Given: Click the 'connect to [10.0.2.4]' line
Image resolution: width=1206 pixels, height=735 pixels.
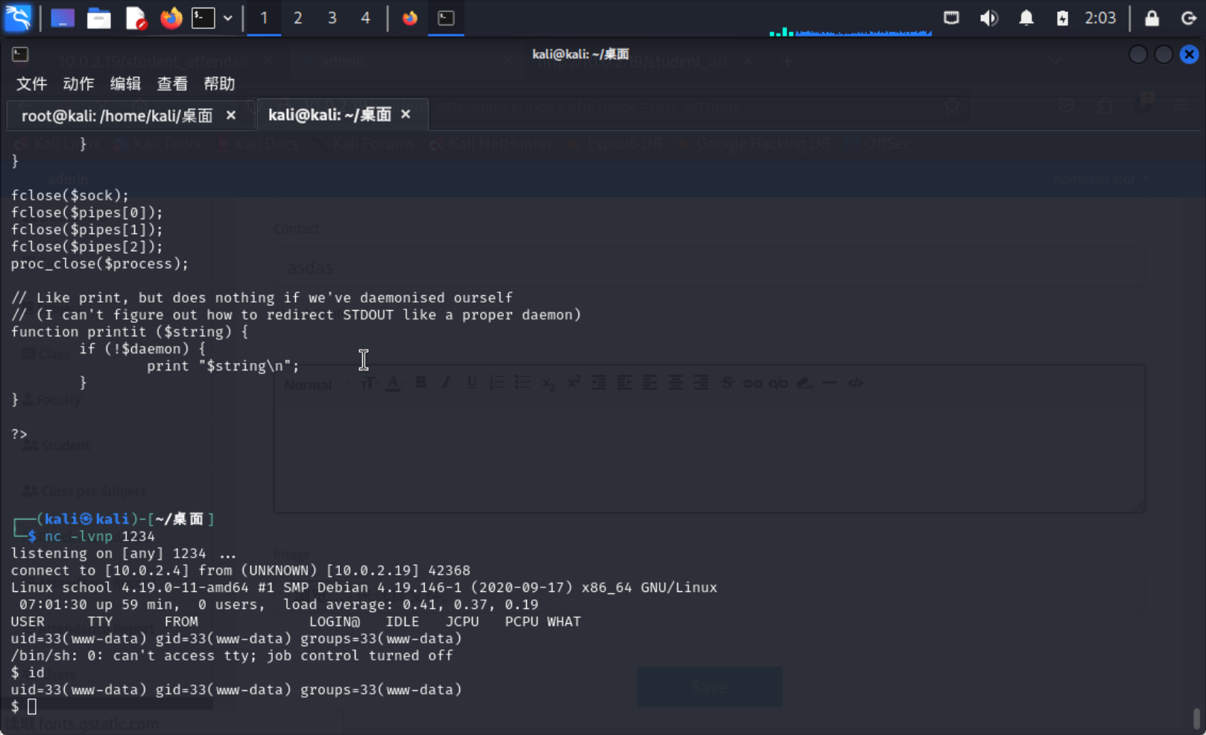Looking at the screenshot, I should (x=241, y=570).
